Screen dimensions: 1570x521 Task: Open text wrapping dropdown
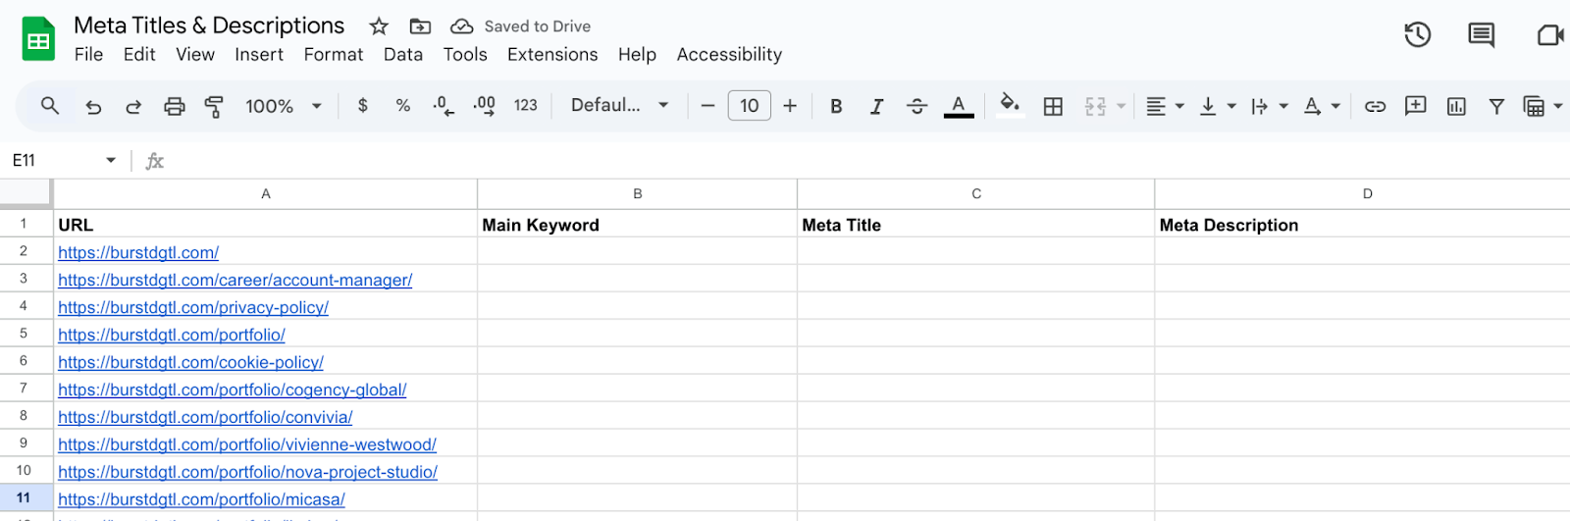coord(1270,106)
